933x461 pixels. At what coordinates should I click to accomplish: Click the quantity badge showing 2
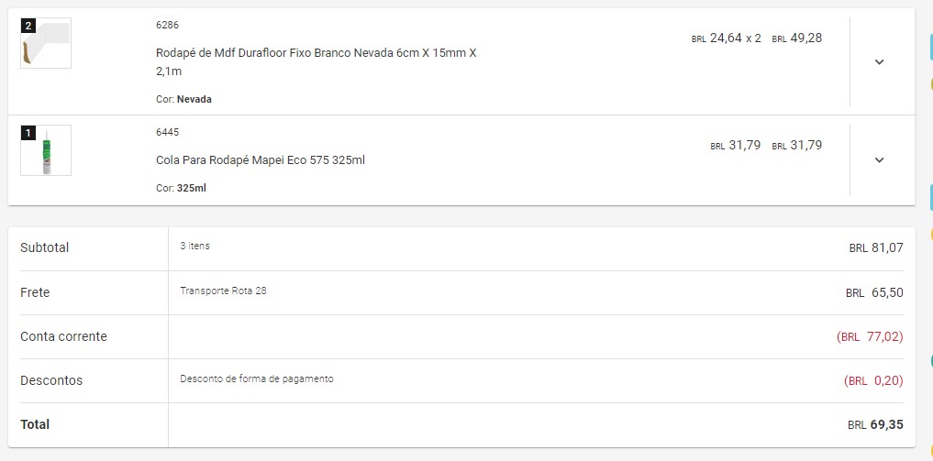pyautogui.click(x=28, y=26)
